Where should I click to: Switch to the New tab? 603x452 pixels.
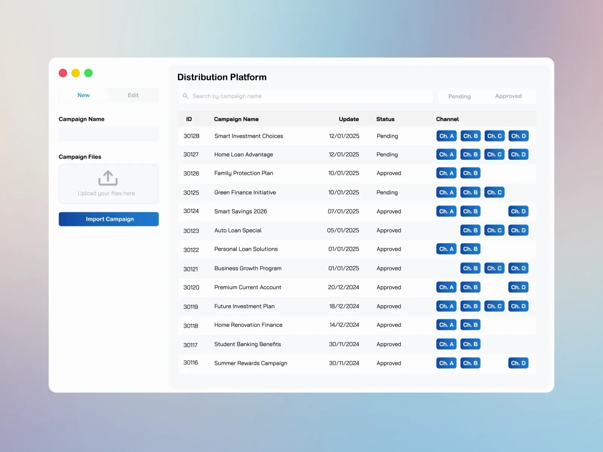coord(84,95)
